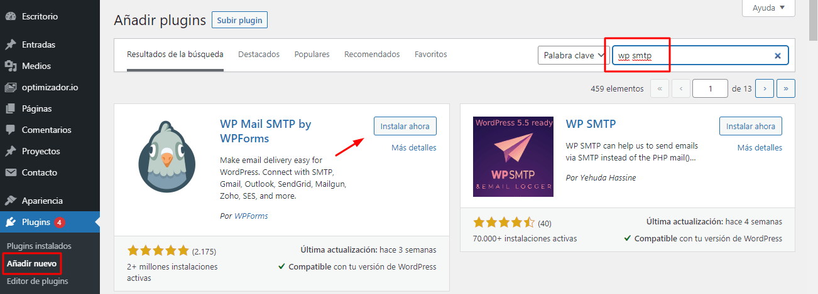Open Más detalles for WP Mail SMTP
Viewport: 818px width, 294px height.
click(413, 148)
